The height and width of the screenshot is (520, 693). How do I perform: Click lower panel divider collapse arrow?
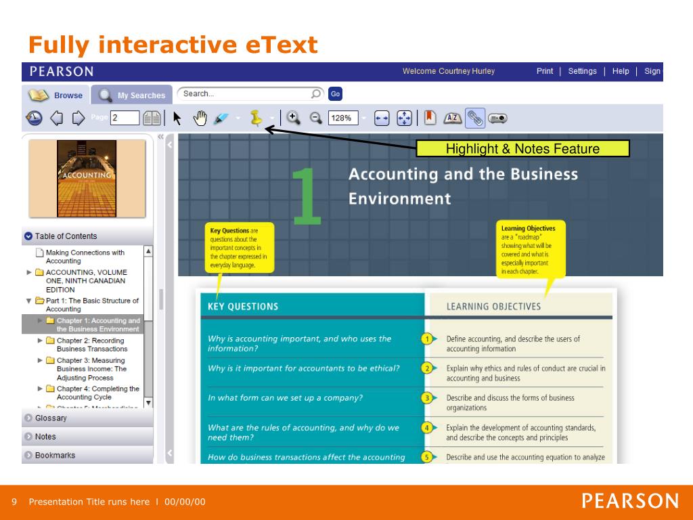(x=170, y=453)
